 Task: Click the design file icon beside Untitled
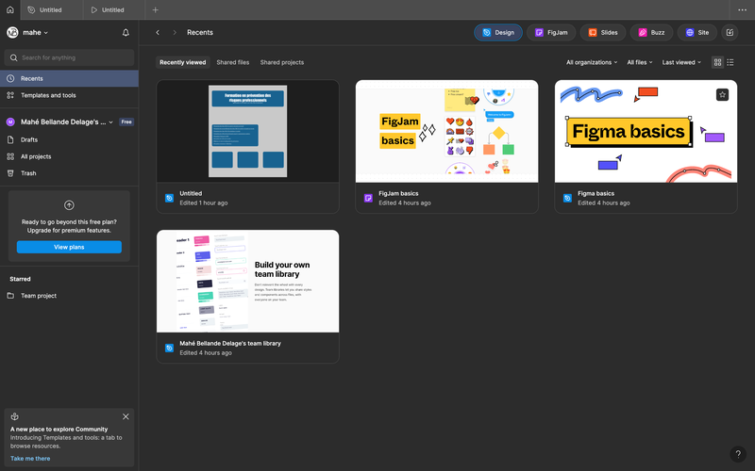pos(170,198)
